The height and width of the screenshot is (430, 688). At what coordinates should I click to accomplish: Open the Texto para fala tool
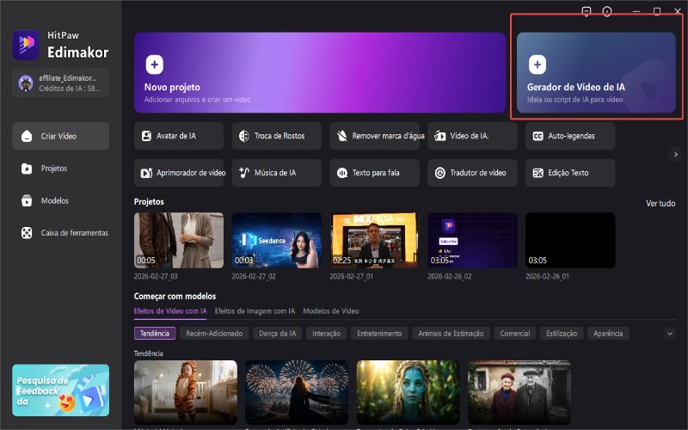[375, 173]
